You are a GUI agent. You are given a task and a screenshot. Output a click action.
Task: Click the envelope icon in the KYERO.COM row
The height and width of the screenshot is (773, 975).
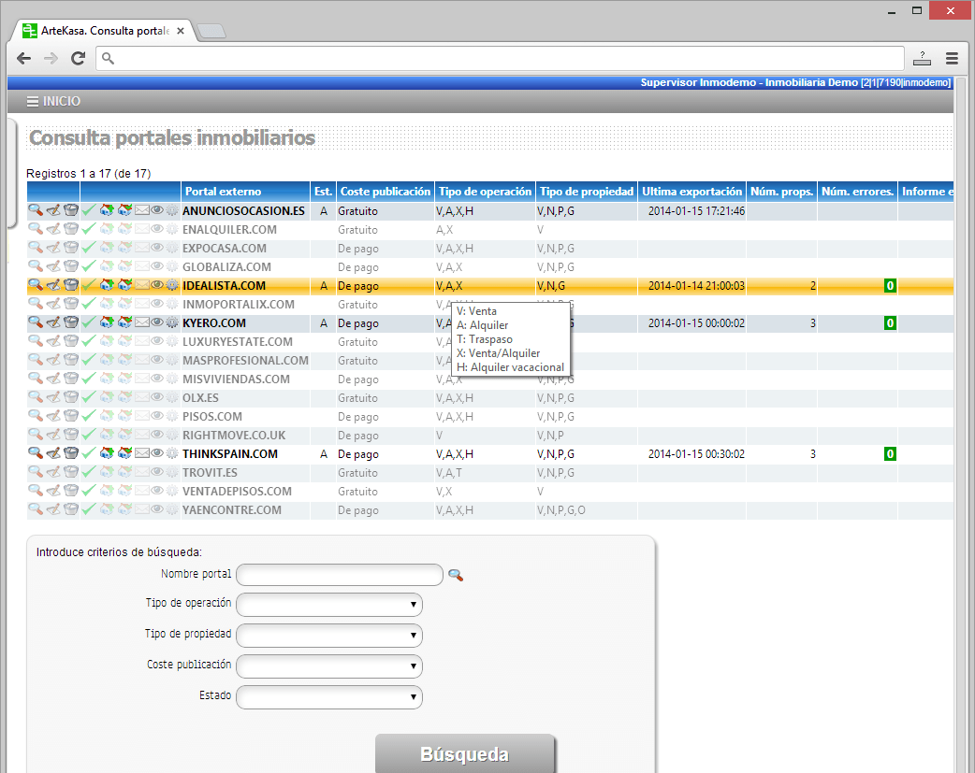pyautogui.click(x=142, y=323)
